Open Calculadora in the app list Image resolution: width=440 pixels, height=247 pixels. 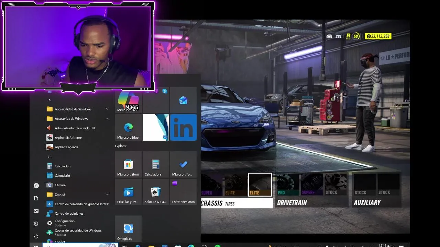(78, 166)
